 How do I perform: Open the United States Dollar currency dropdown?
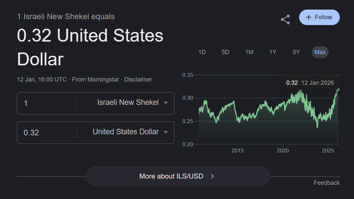[130, 132]
